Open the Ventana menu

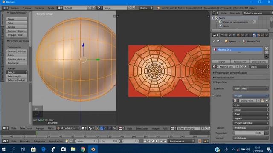coord(40,8)
